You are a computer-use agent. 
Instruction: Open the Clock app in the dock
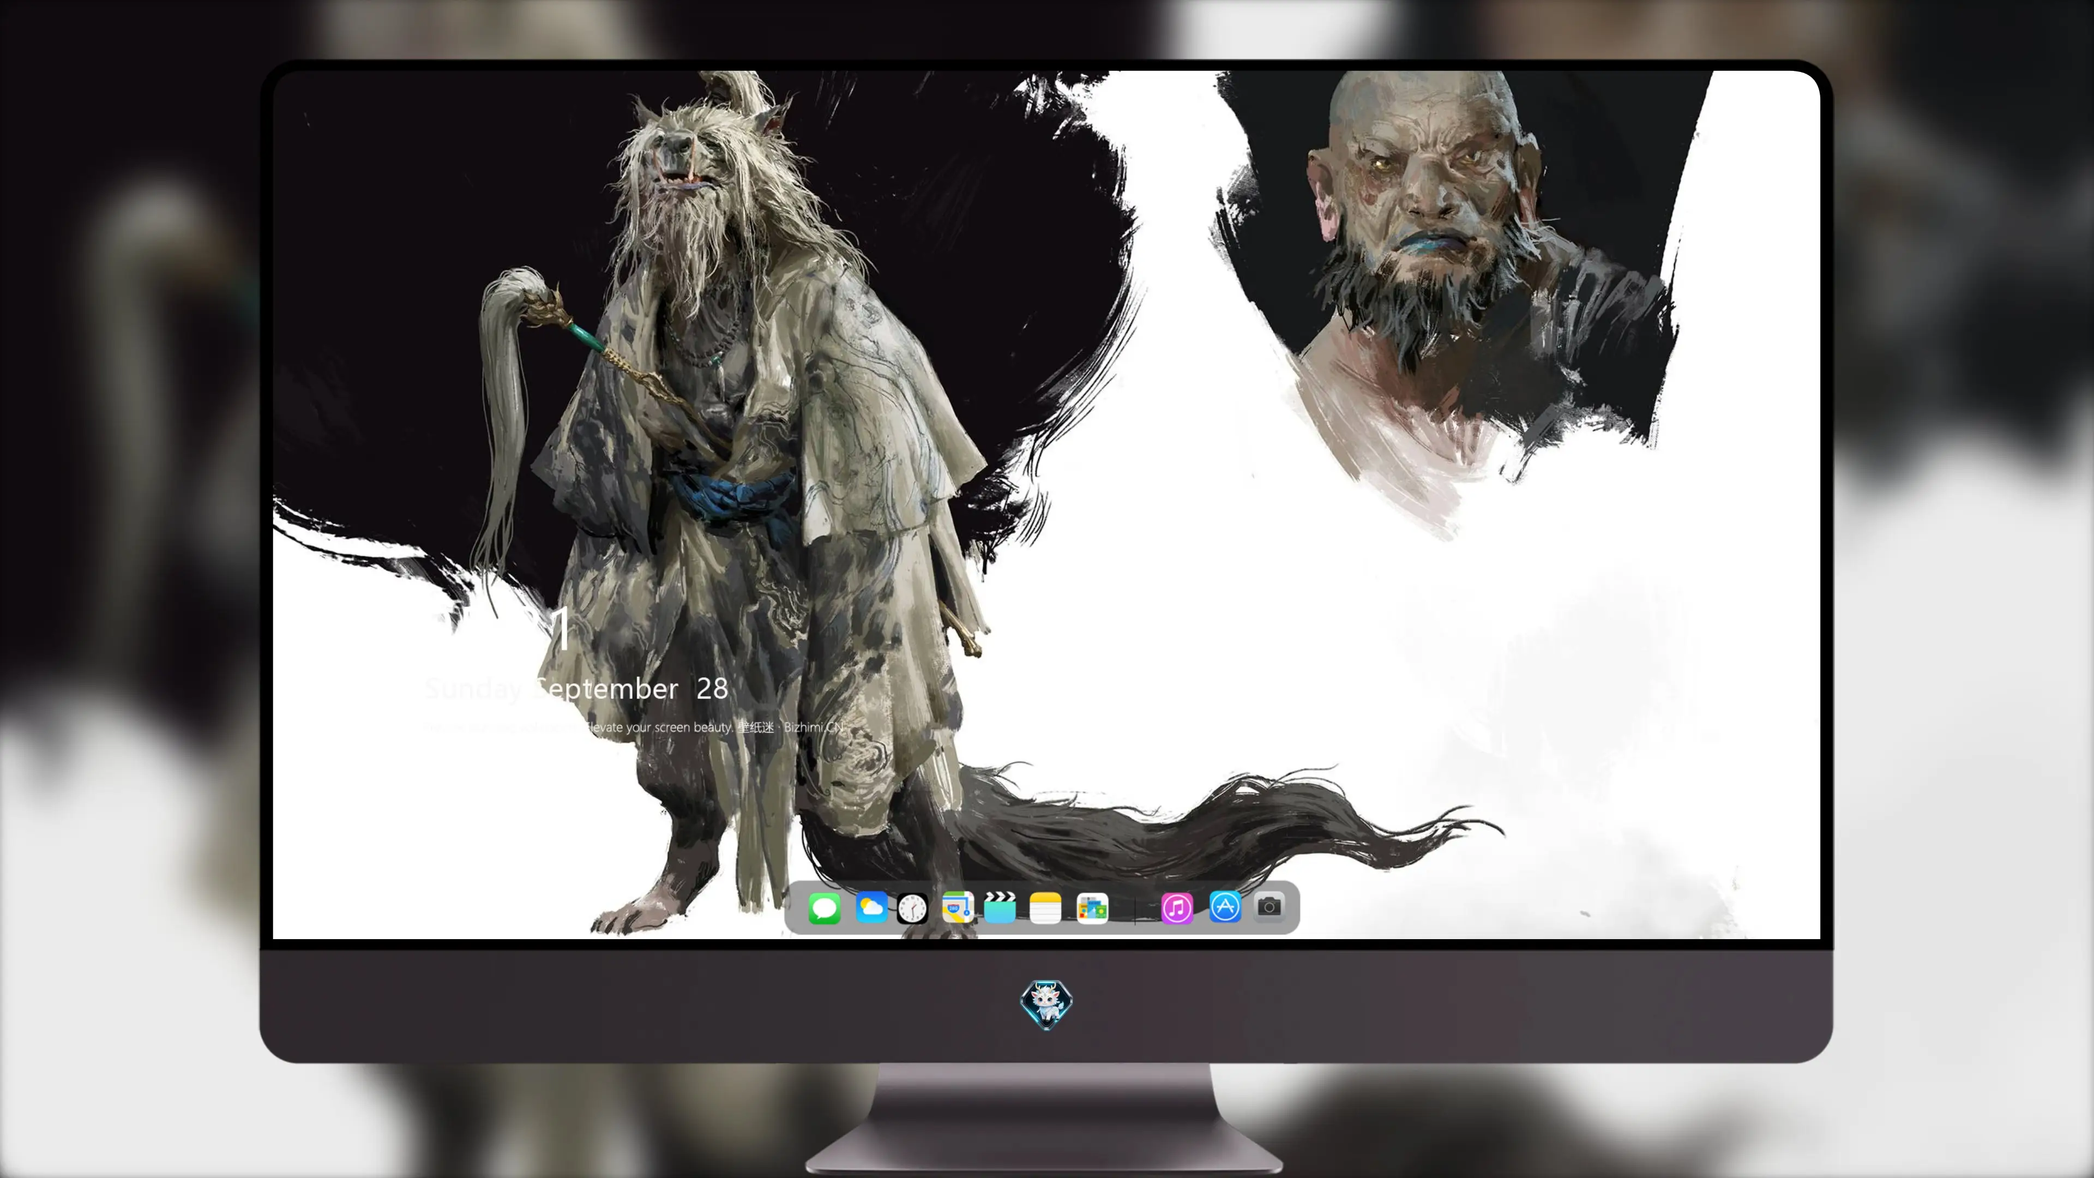(912, 908)
